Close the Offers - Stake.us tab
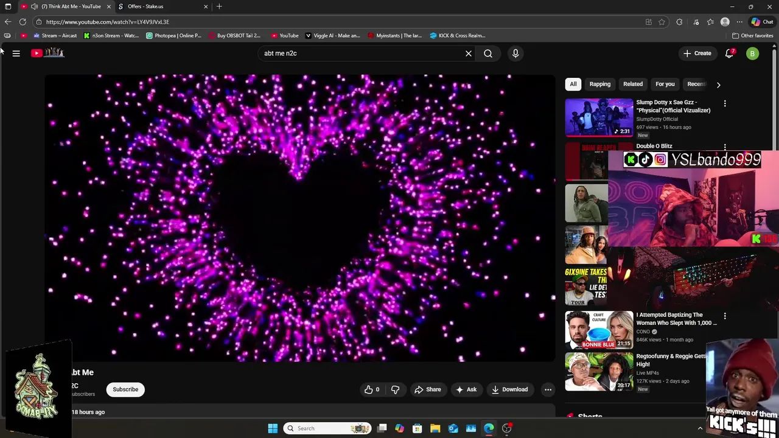 click(206, 7)
